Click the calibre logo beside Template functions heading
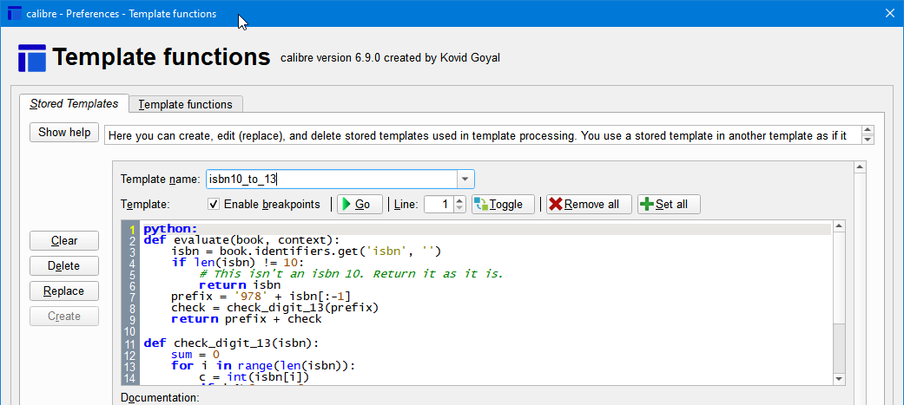 (x=32, y=58)
